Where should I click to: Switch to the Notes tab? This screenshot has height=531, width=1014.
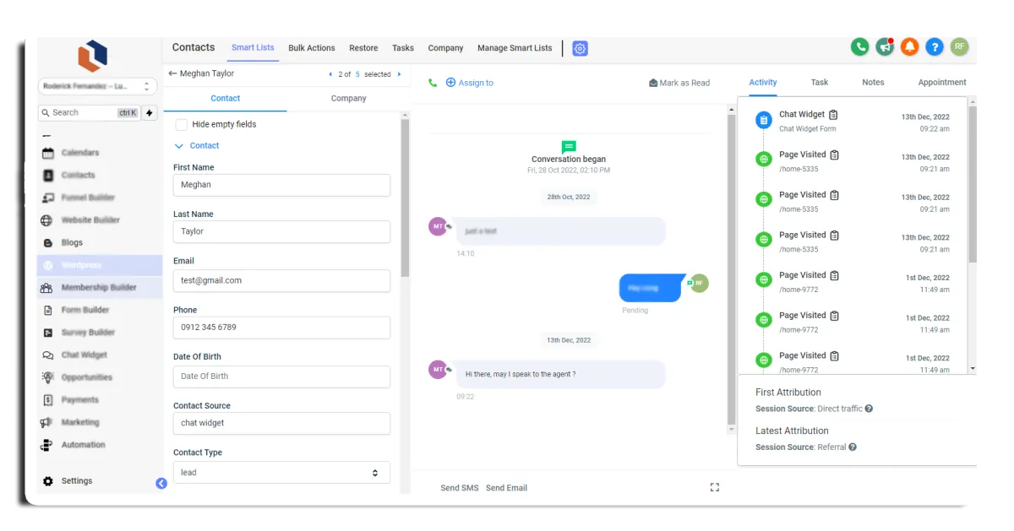873,83
